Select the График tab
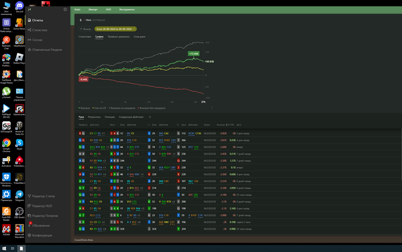The width and height of the screenshot is (402, 252). click(99, 37)
